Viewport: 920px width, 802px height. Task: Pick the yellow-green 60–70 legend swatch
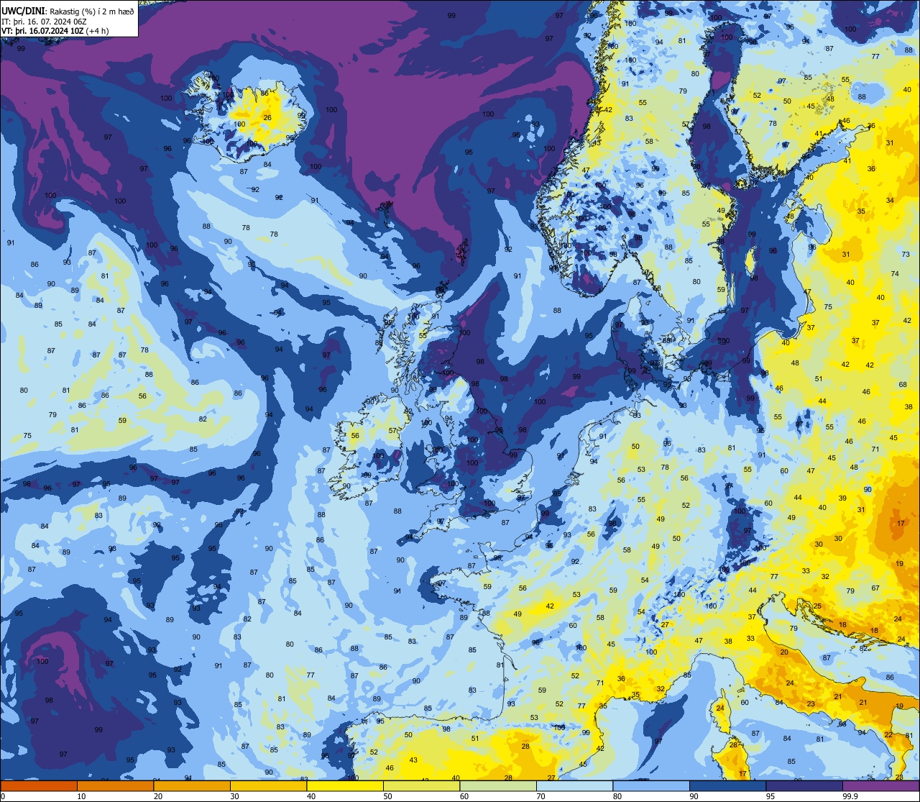point(498,786)
